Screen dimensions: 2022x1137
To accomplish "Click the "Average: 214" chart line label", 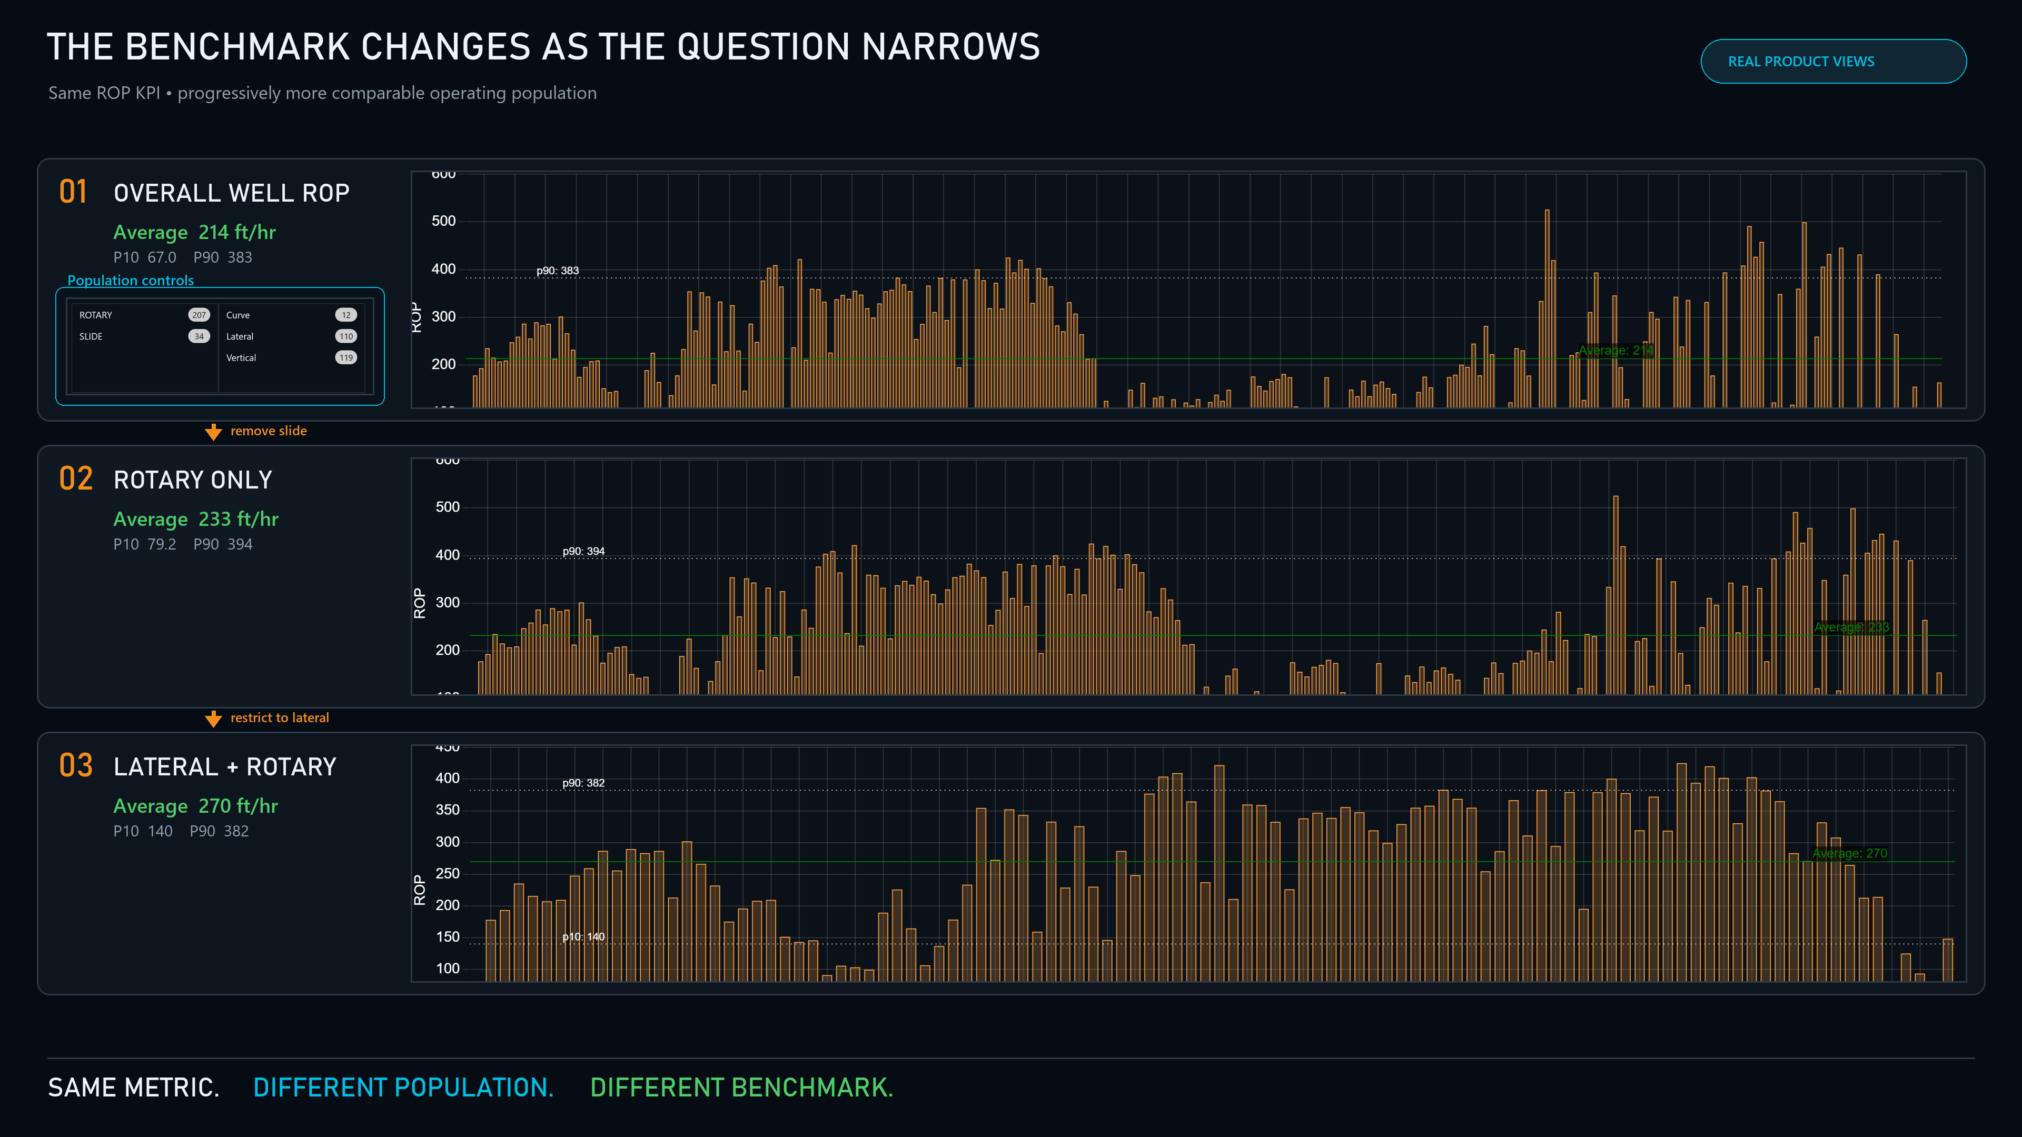I will tap(1616, 351).
